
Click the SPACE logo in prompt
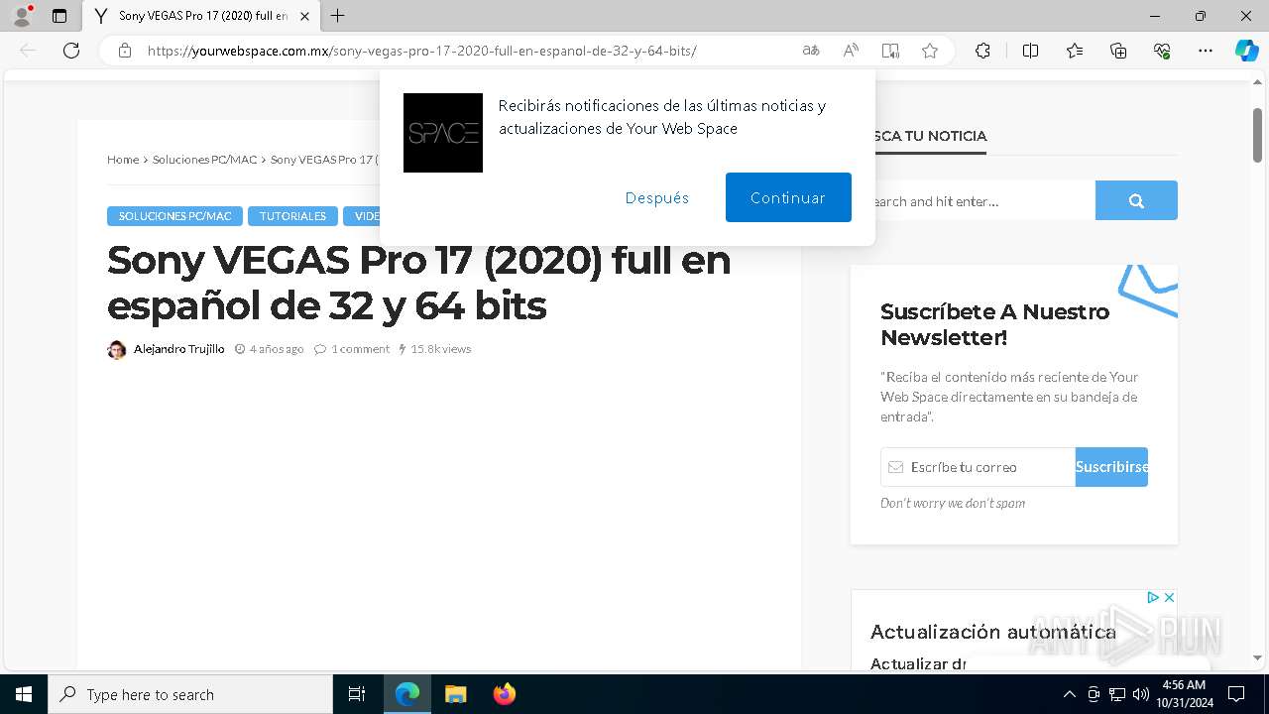coord(443,133)
